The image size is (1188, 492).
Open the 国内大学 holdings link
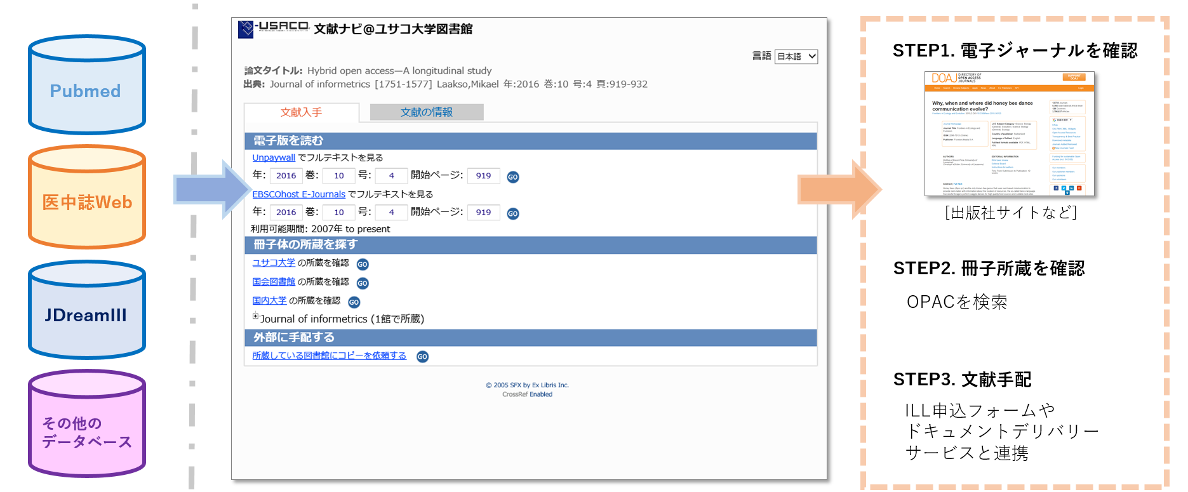pos(269,301)
